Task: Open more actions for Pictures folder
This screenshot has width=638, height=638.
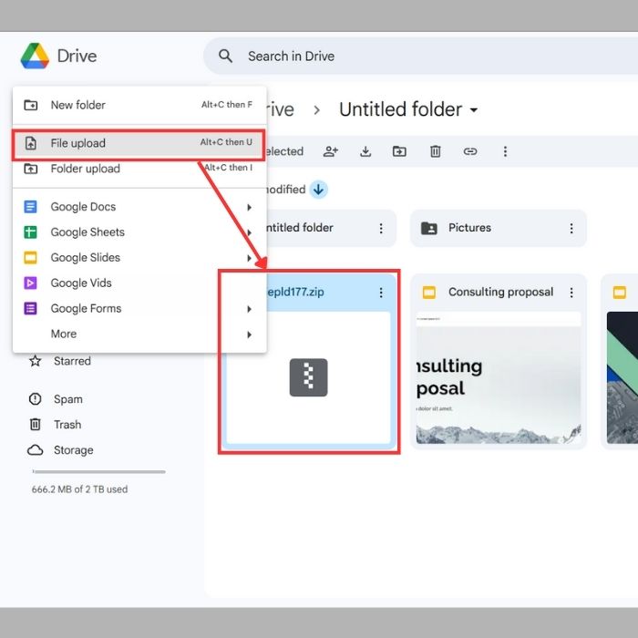Action: (571, 228)
